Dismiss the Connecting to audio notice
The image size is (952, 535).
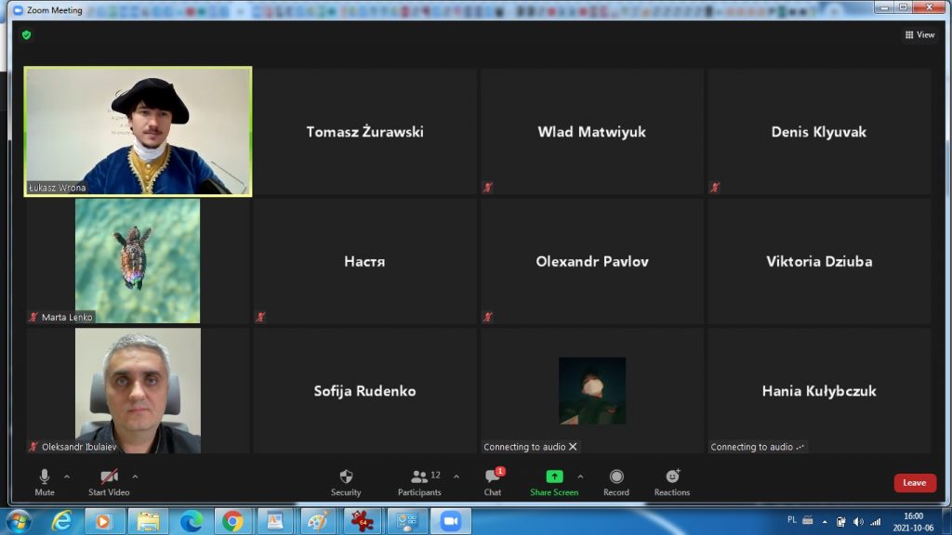click(x=573, y=447)
